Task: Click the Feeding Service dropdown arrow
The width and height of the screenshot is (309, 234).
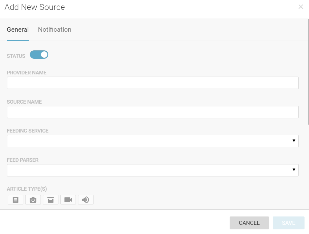Action: pos(294,141)
